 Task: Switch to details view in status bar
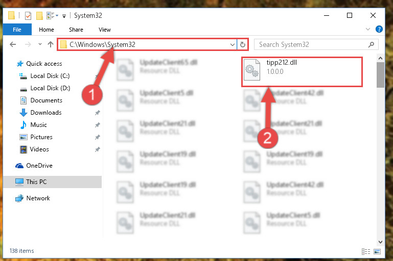[366, 251]
